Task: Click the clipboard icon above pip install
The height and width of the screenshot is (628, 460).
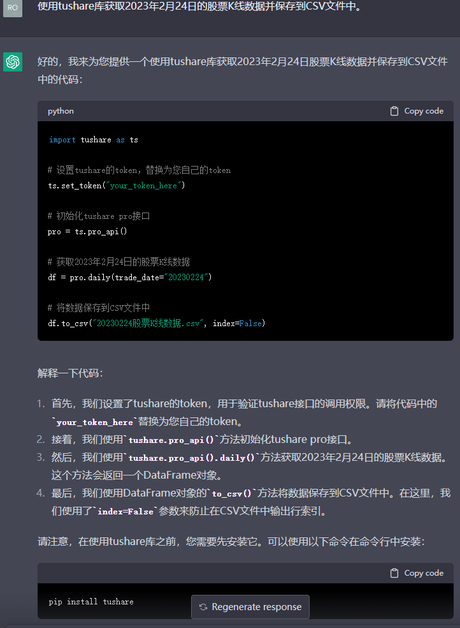Action: pyautogui.click(x=394, y=573)
